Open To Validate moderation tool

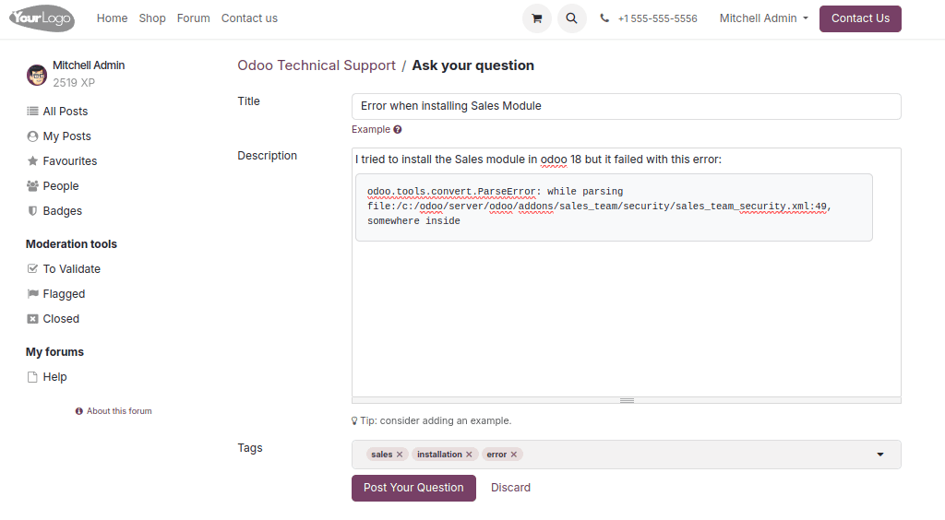72,269
